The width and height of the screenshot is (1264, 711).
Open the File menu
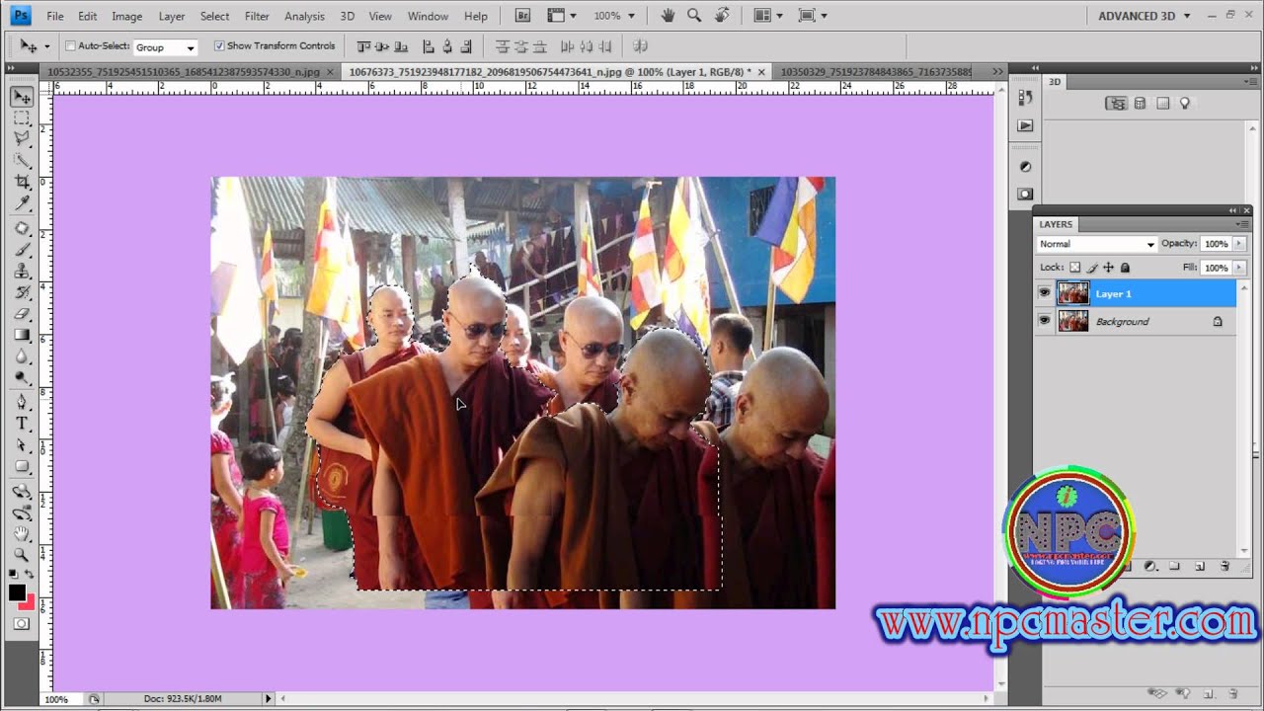click(x=55, y=16)
